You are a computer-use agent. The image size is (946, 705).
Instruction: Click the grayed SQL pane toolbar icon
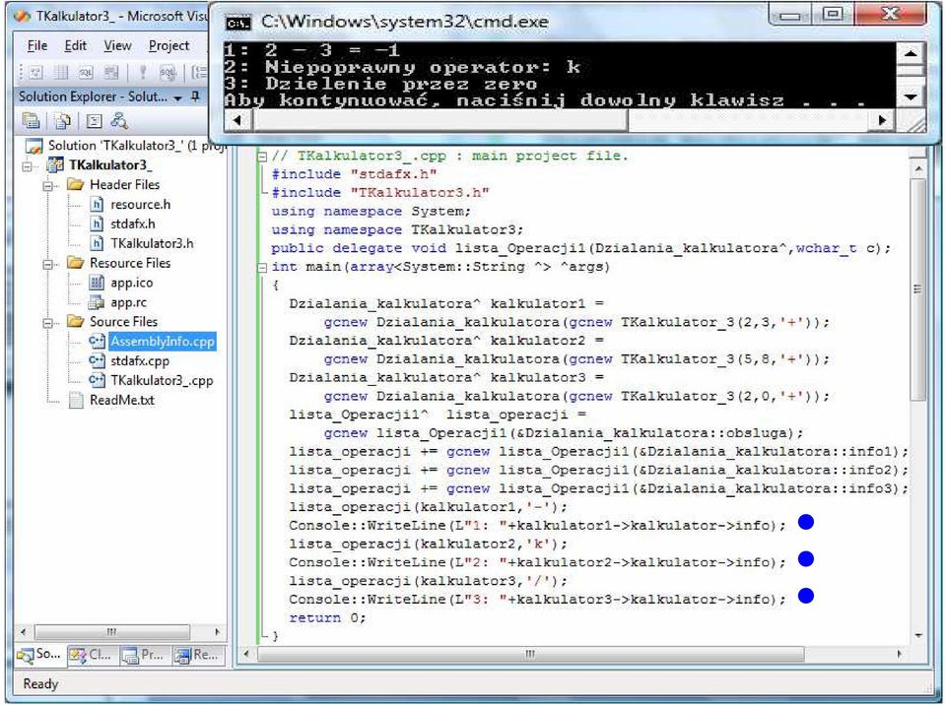[86, 73]
